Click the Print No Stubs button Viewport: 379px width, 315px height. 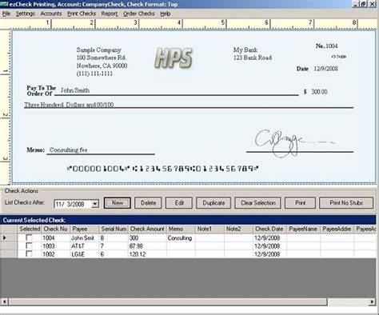pos(346,203)
